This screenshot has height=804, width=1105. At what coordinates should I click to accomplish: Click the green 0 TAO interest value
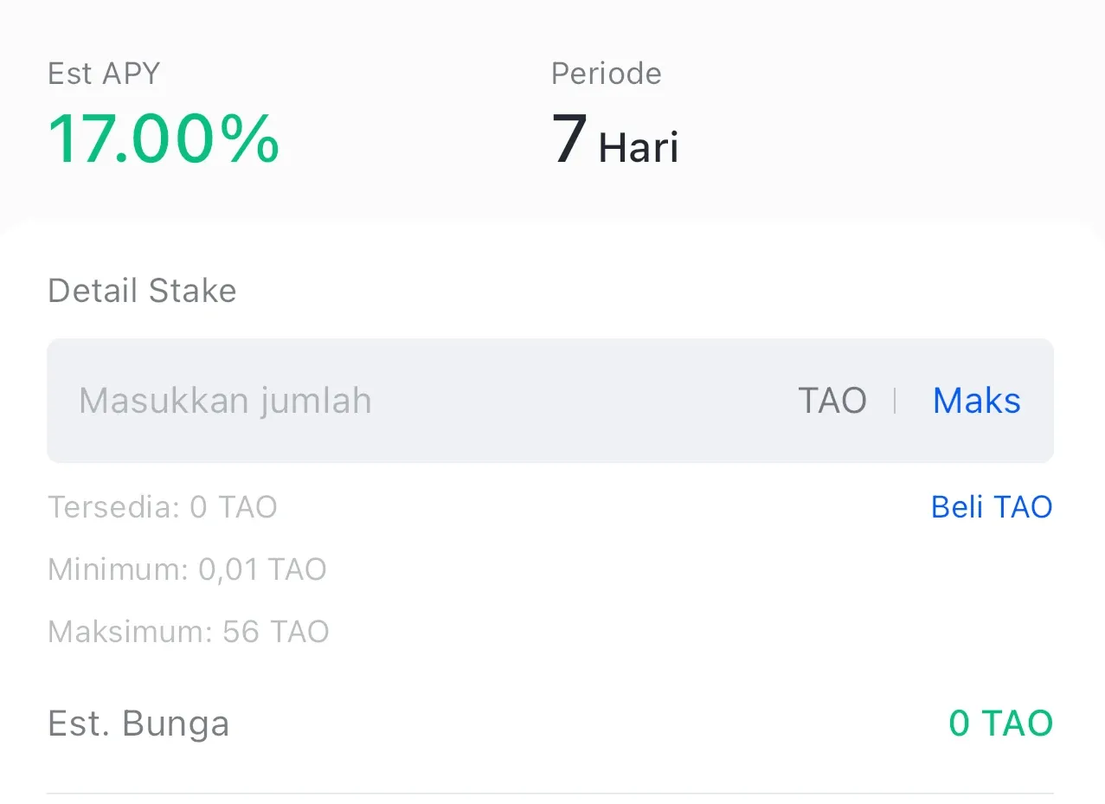tap(1000, 723)
